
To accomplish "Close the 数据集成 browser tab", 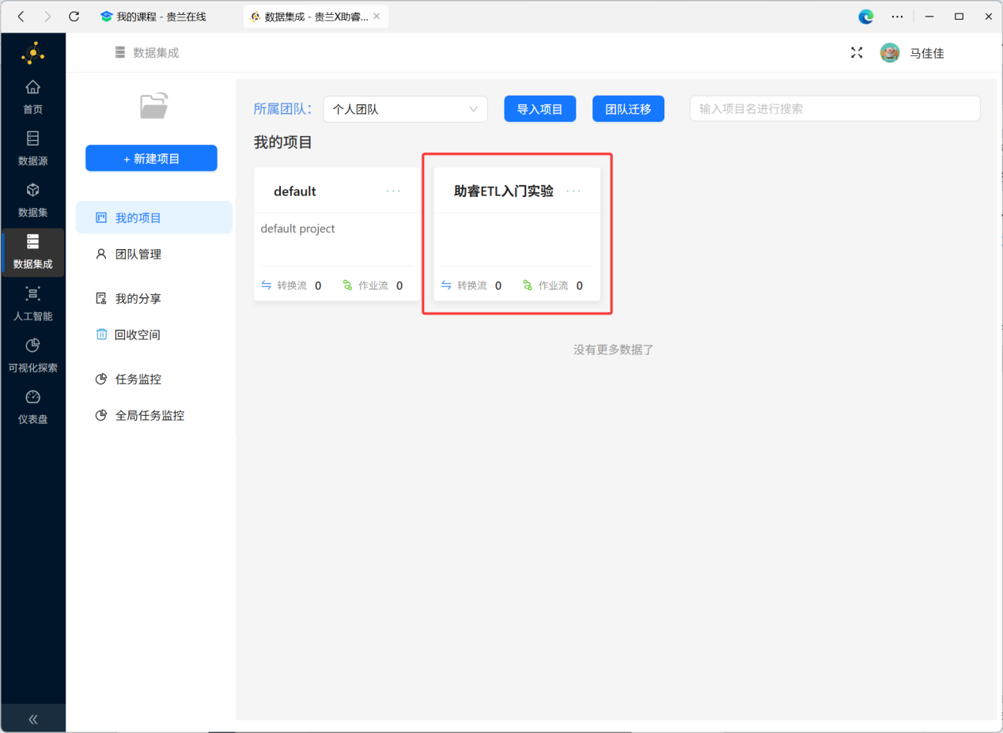I will (x=376, y=16).
